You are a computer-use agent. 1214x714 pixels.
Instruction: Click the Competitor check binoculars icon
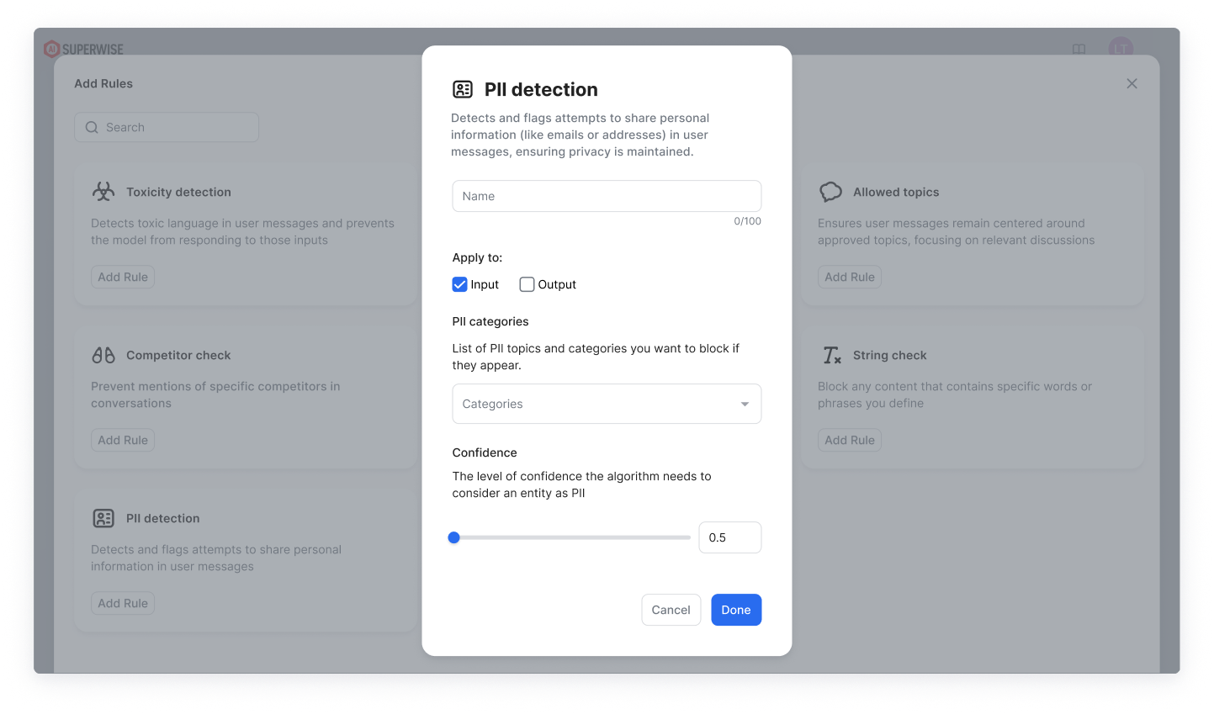pyautogui.click(x=103, y=355)
